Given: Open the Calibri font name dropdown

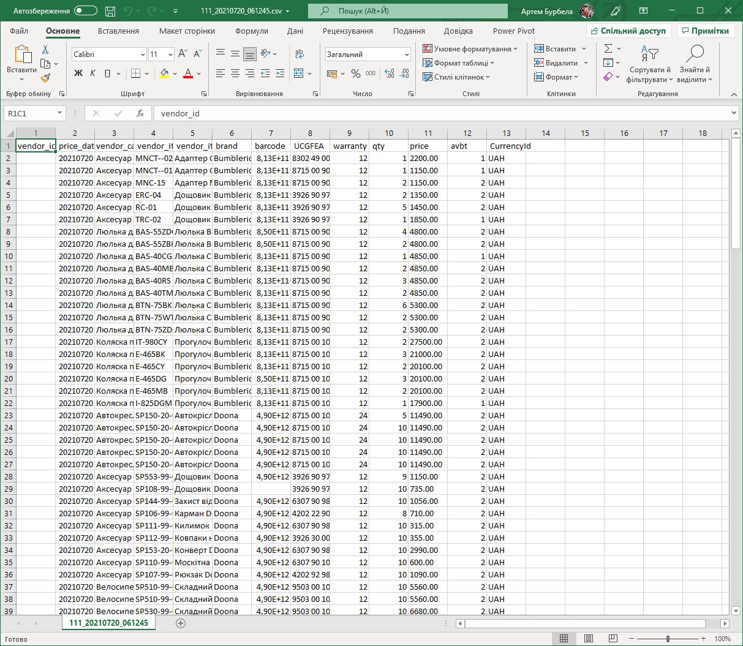Looking at the screenshot, I should [143, 54].
